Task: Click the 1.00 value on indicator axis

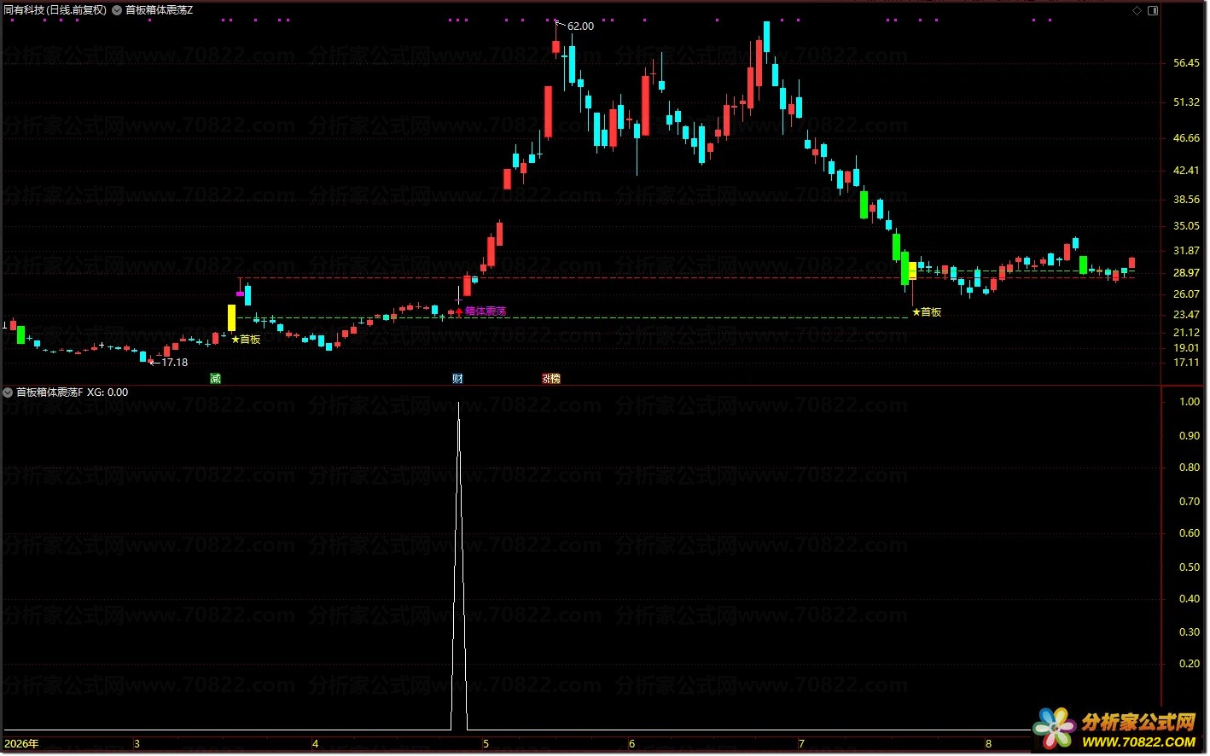Action: click(x=1190, y=402)
